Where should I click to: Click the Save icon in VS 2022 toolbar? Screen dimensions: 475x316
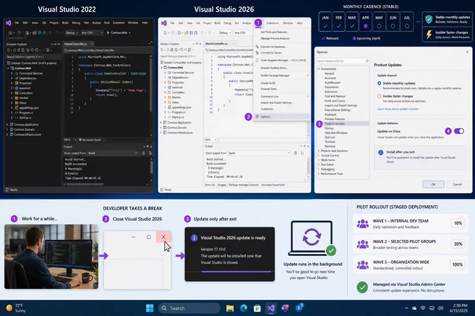[x=39, y=33]
